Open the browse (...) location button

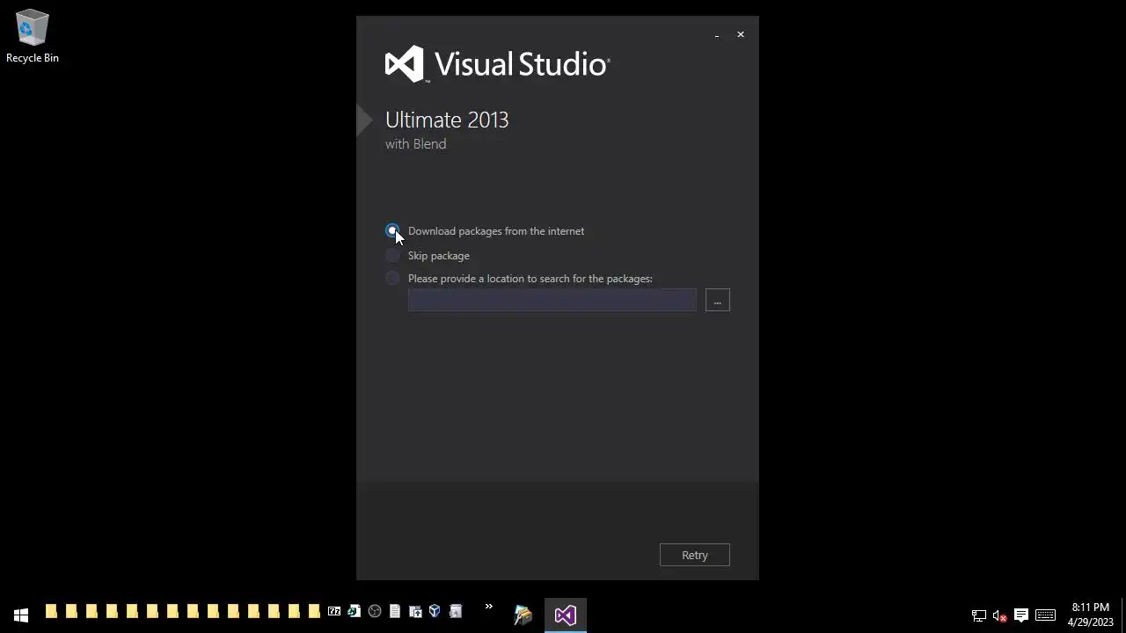point(717,301)
